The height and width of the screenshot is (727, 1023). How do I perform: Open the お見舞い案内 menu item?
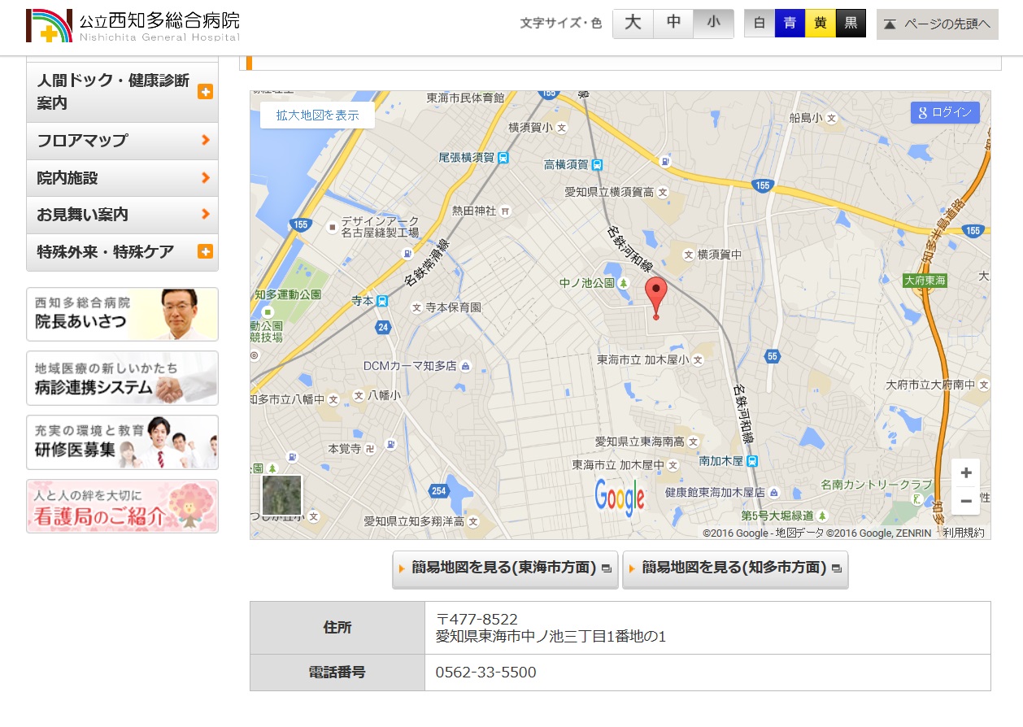click(x=122, y=215)
